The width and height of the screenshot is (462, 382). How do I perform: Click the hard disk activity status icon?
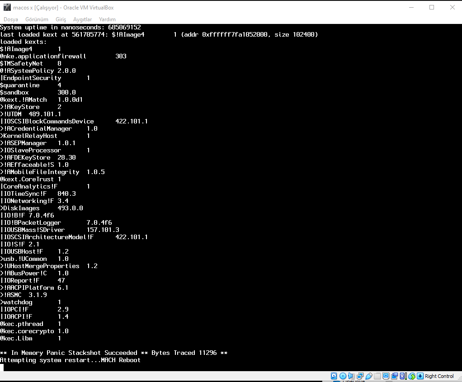334,376
